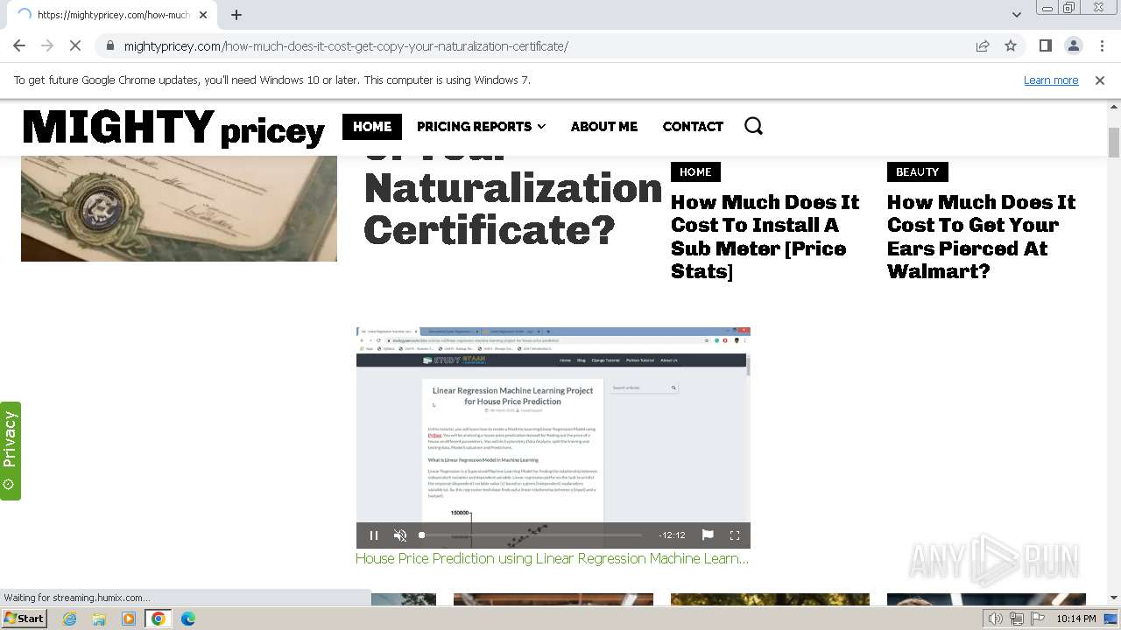Open Ears Pierced At Walmart article

(x=981, y=236)
